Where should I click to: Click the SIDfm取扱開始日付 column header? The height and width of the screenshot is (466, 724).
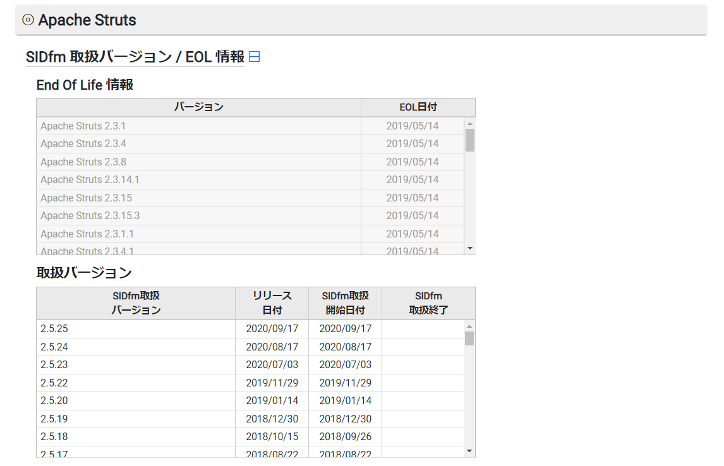click(x=346, y=303)
